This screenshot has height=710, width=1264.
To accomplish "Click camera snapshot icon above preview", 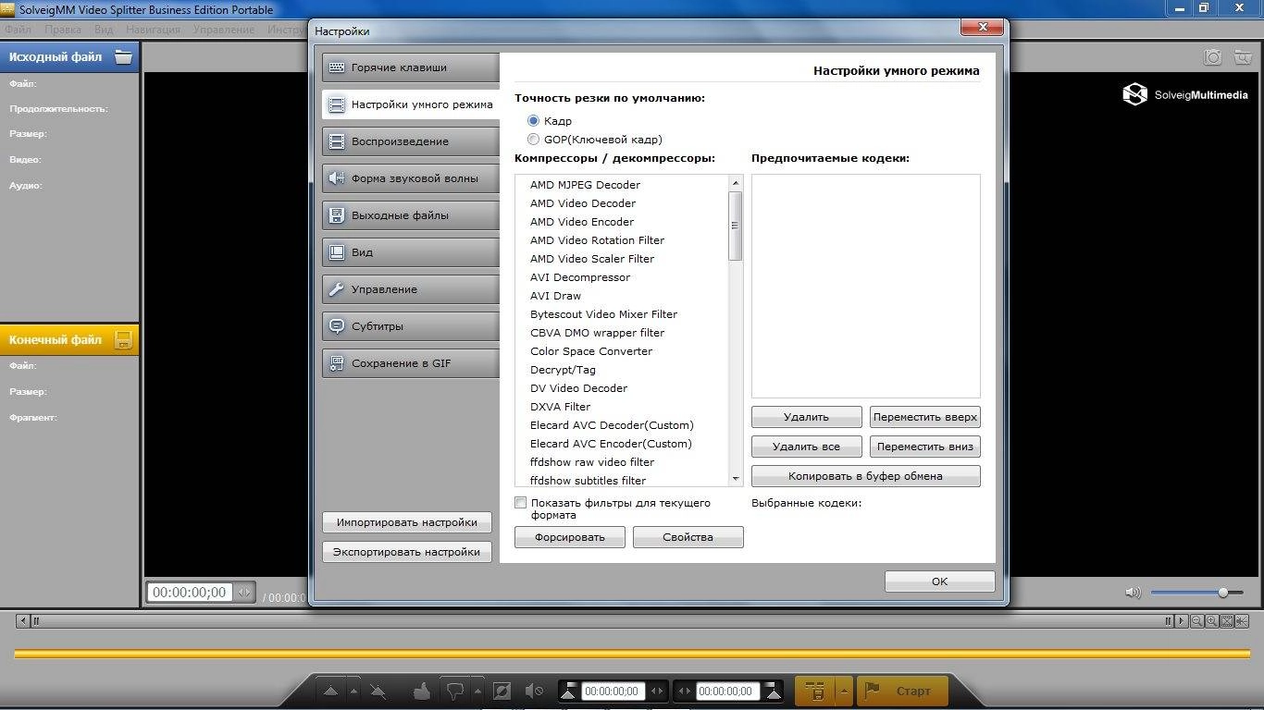I will click(1212, 57).
